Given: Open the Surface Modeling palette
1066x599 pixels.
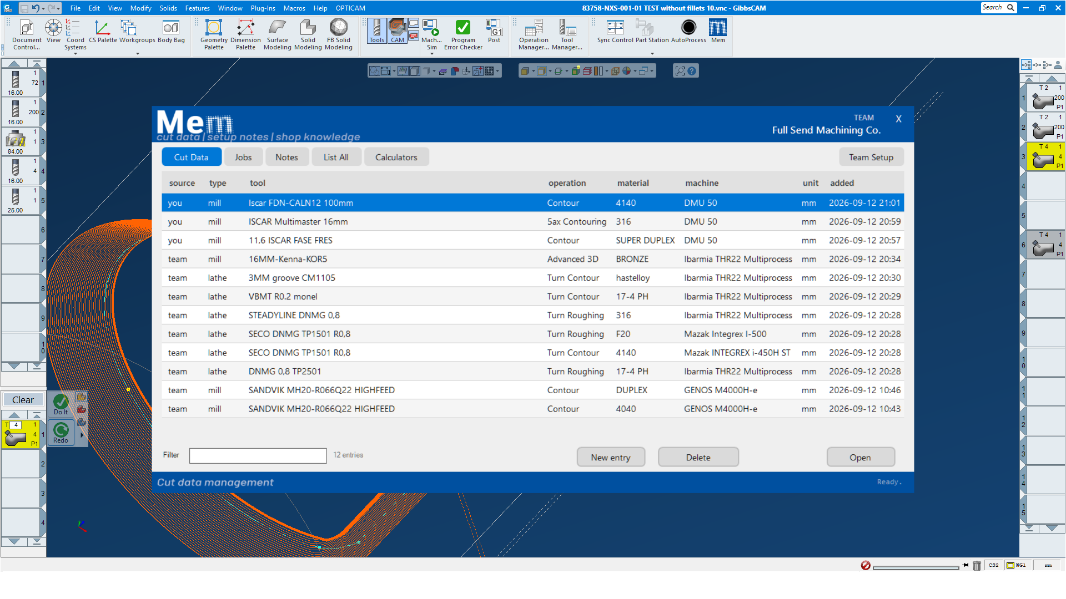Looking at the screenshot, I should [277, 34].
